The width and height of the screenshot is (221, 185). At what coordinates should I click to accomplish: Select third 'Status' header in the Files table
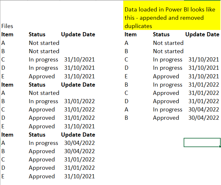[x=37, y=135]
